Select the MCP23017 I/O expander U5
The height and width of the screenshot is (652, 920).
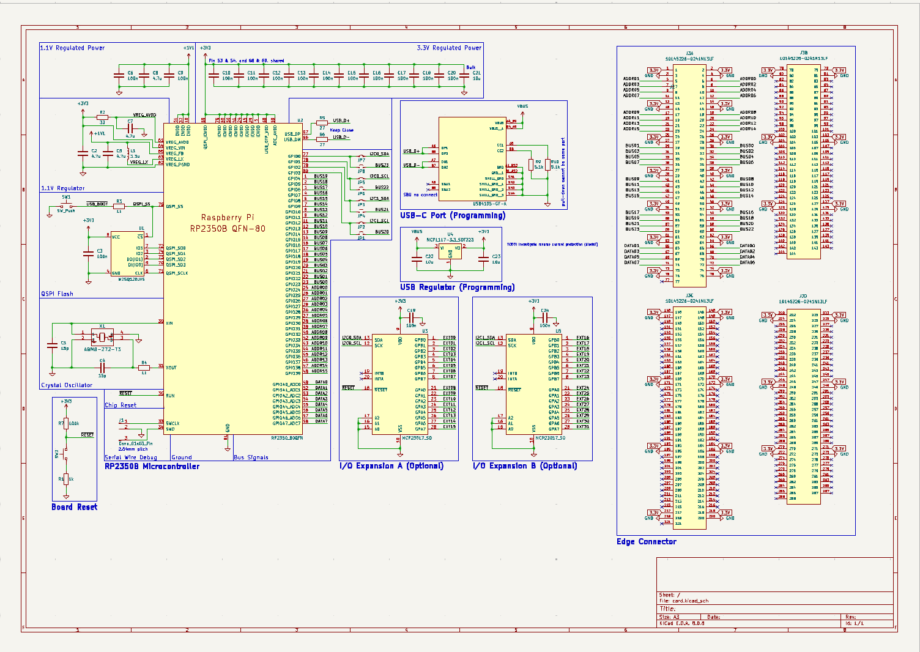[533, 384]
